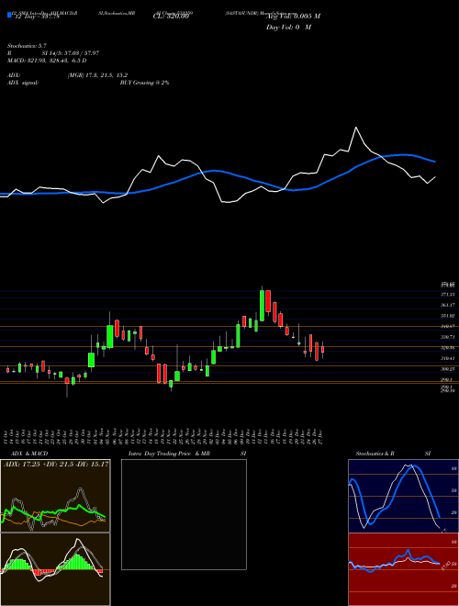459x606 pixels.
Task: Click the blue 12 Day SMA legend square
Action: point(10,16)
